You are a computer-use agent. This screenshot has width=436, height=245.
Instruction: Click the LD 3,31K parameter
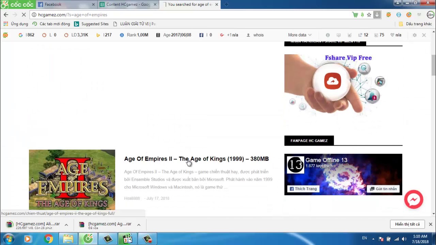pyautogui.click(x=76, y=35)
